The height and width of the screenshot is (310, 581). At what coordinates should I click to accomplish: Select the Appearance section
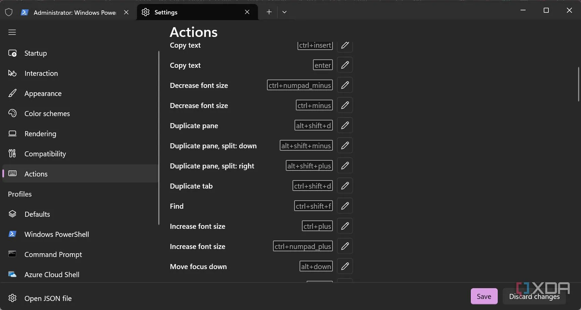pyautogui.click(x=43, y=94)
